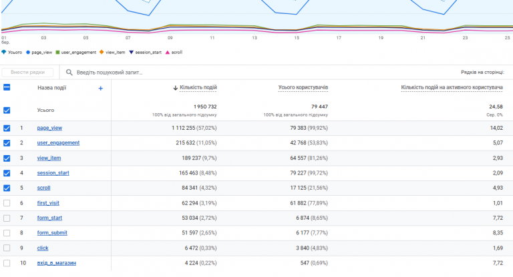The image size is (513, 277).
Task: Click the Внести рядки button
Action: pos(27,72)
